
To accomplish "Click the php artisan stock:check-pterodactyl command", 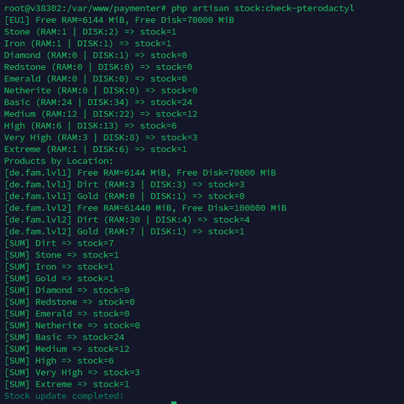I will pyautogui.click(x=263, y=9).
